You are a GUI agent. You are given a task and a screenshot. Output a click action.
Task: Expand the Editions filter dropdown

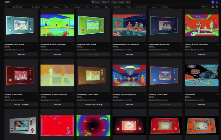[98, 7]
